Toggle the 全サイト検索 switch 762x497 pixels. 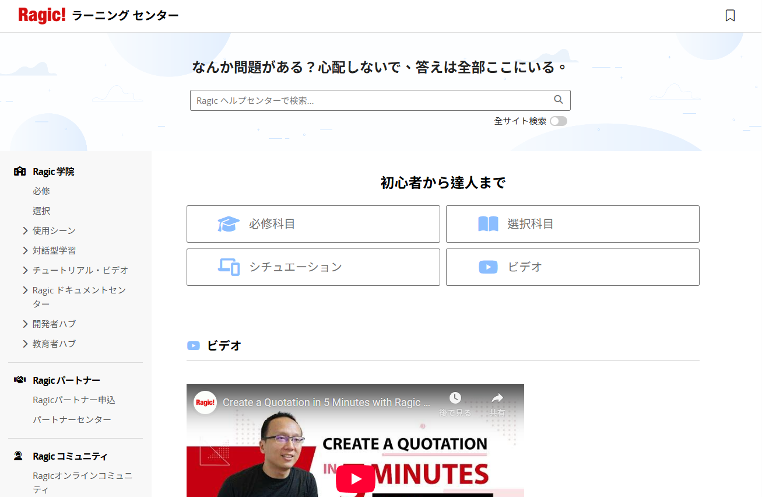pyautogui.click(x=559, y=121)
